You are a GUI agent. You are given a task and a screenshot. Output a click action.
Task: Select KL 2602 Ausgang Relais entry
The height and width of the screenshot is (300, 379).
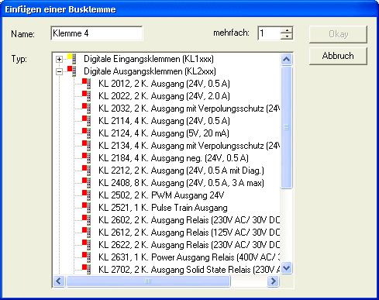(x=189, y=220)
